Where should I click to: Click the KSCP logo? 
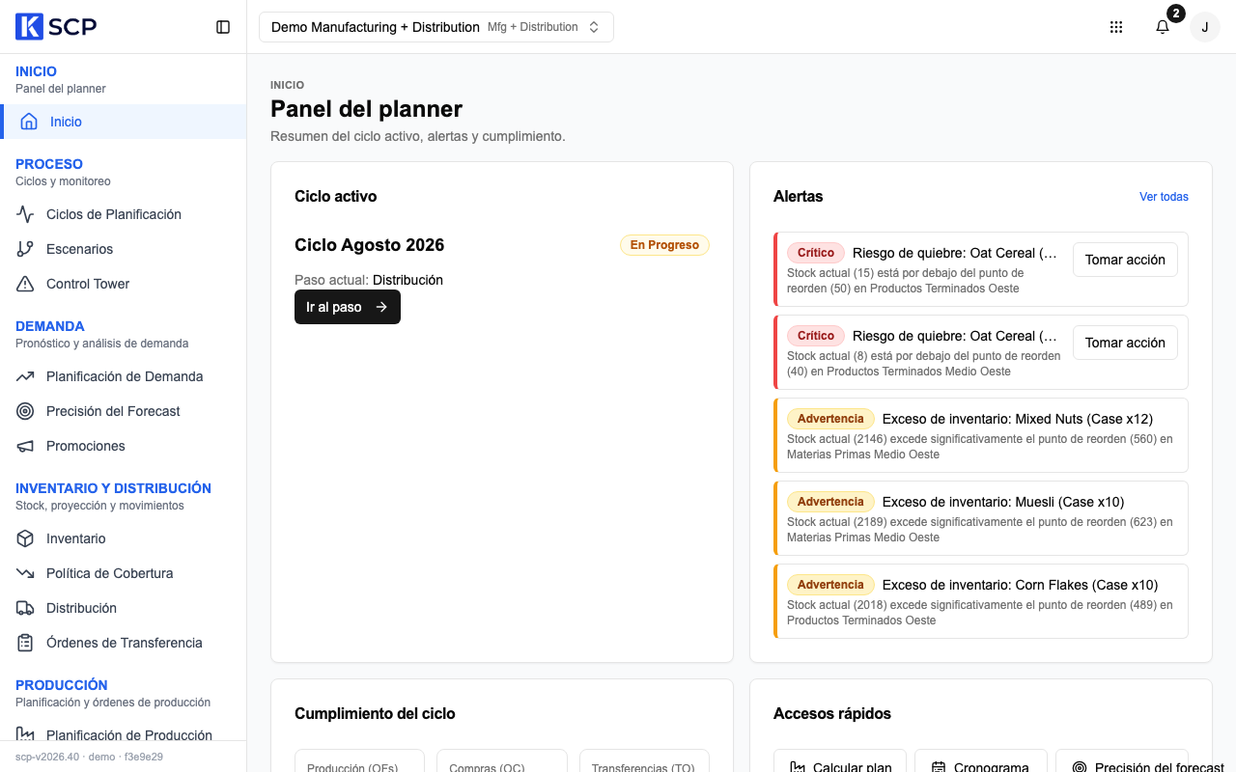[56, 27]
